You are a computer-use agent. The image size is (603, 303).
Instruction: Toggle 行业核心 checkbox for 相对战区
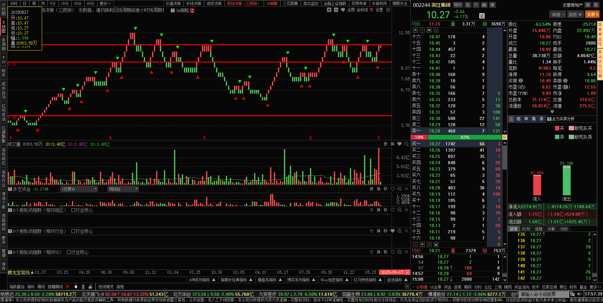pyautogui.click(x=73, y=210)
